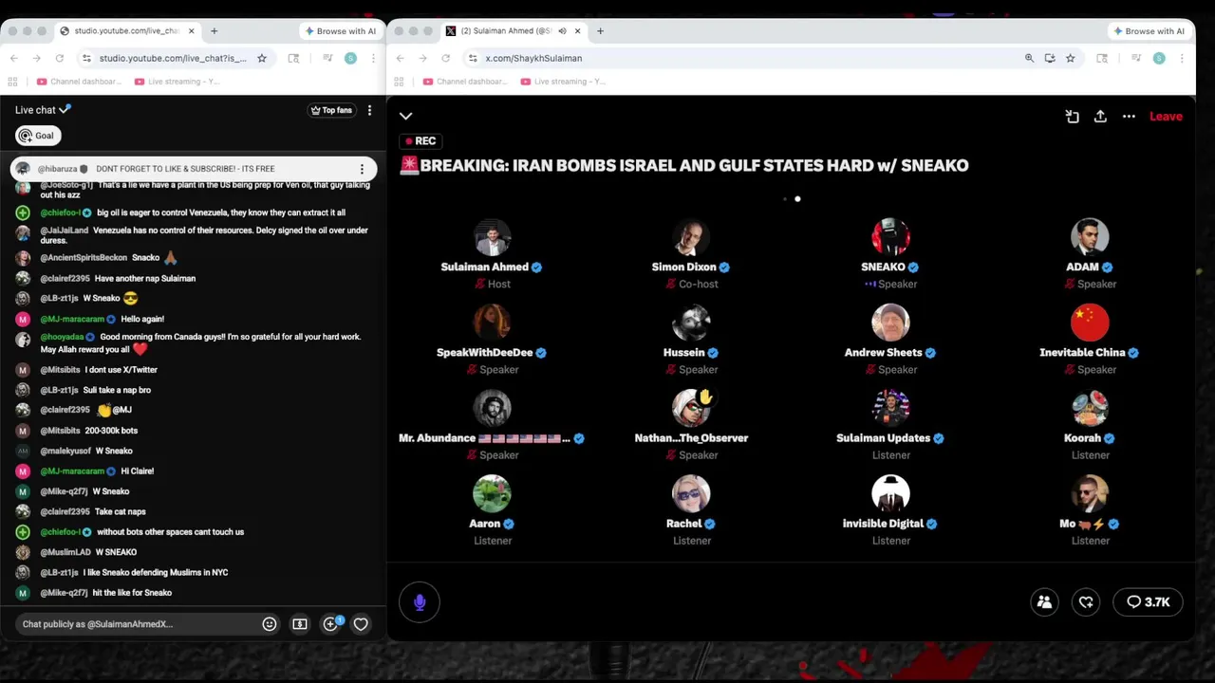The width and height of the screenshot is (1215, 683).
Task: Open the emoji picker in chat
Action: click(270, 624)
